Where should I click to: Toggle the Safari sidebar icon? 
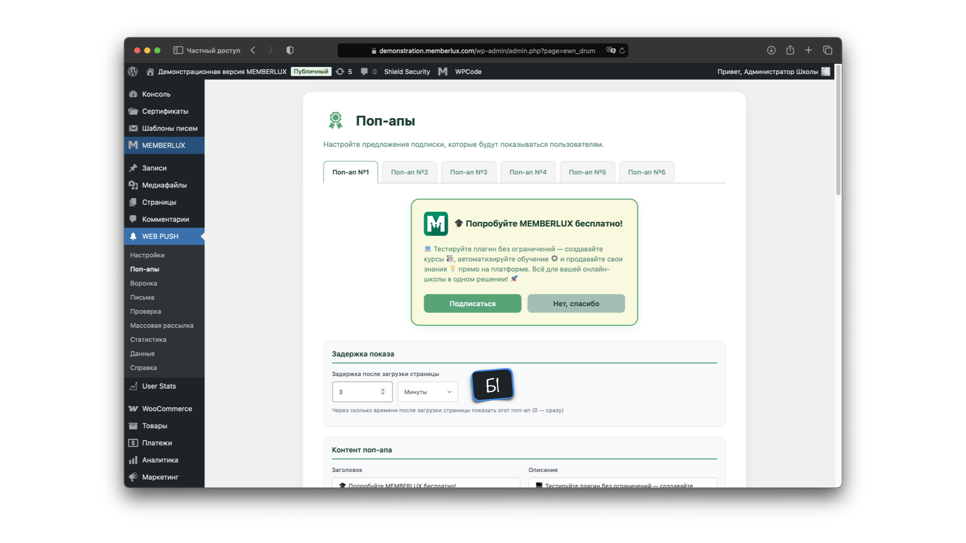178,50
